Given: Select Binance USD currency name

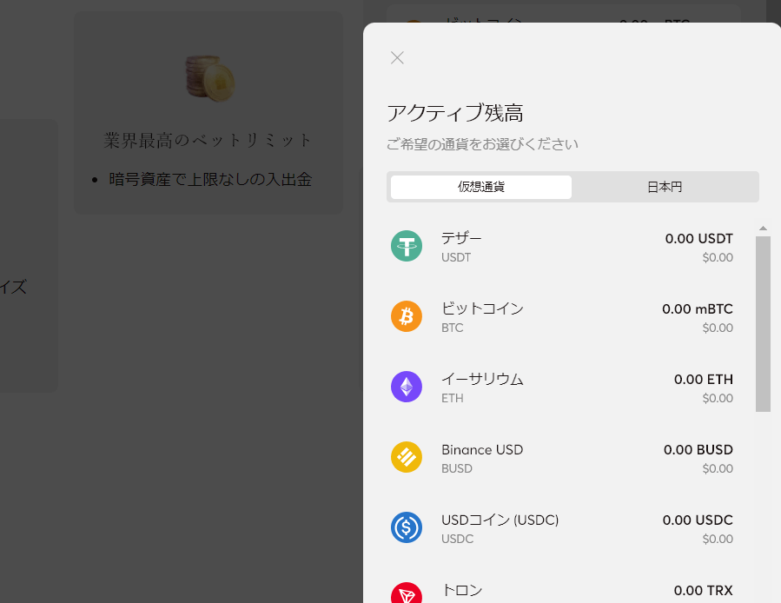Looking at the screenshot, I should coord(482,449).
